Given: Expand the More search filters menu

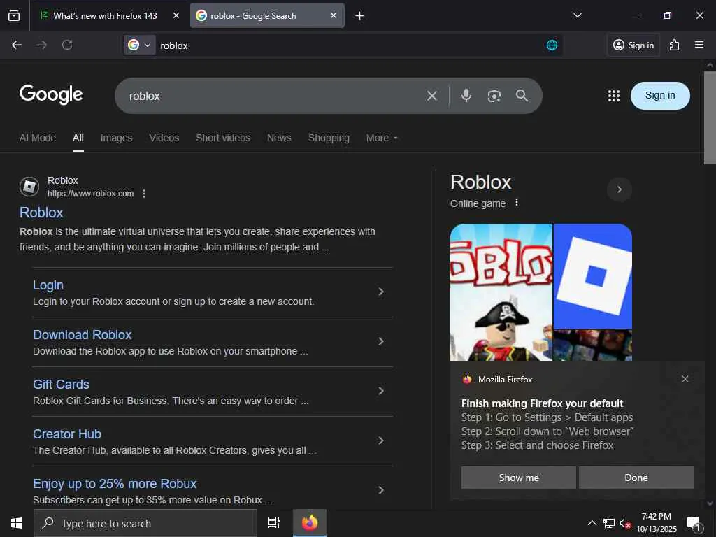Looking at the screenshot, I should click(382, 138).
